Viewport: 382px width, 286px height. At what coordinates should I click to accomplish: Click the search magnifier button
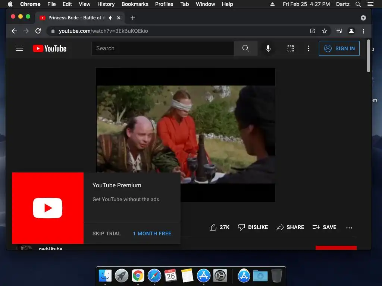[x=245, y=48]
